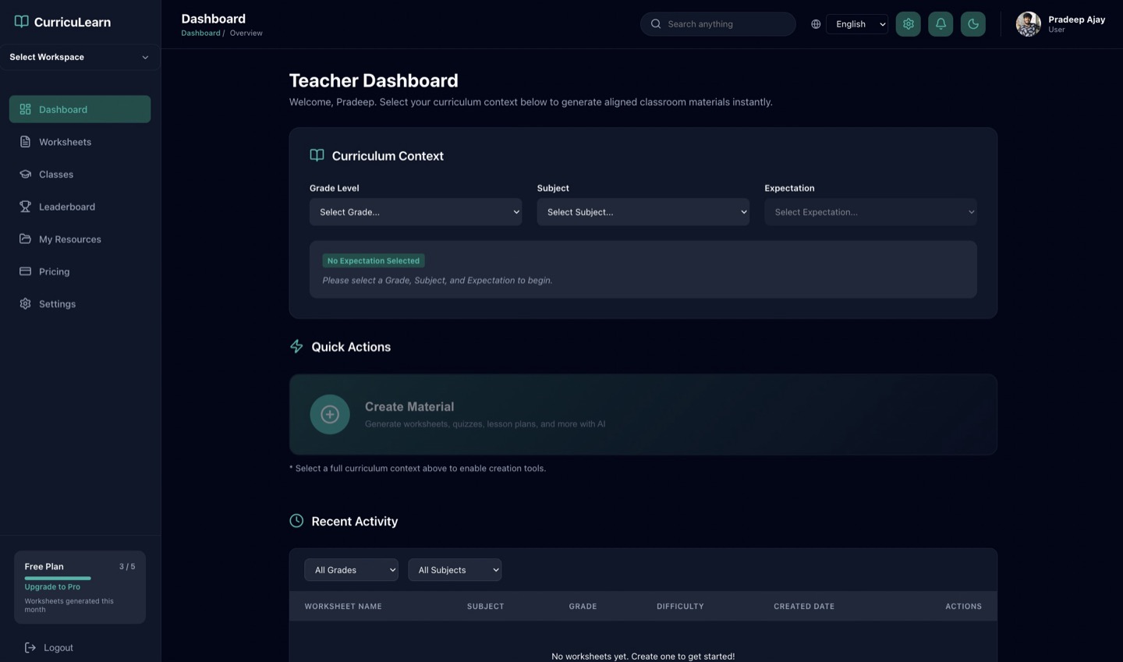Screen dimensions: 1123x662
Task: Open settings via the header gear icon
Action: point(909,24)
